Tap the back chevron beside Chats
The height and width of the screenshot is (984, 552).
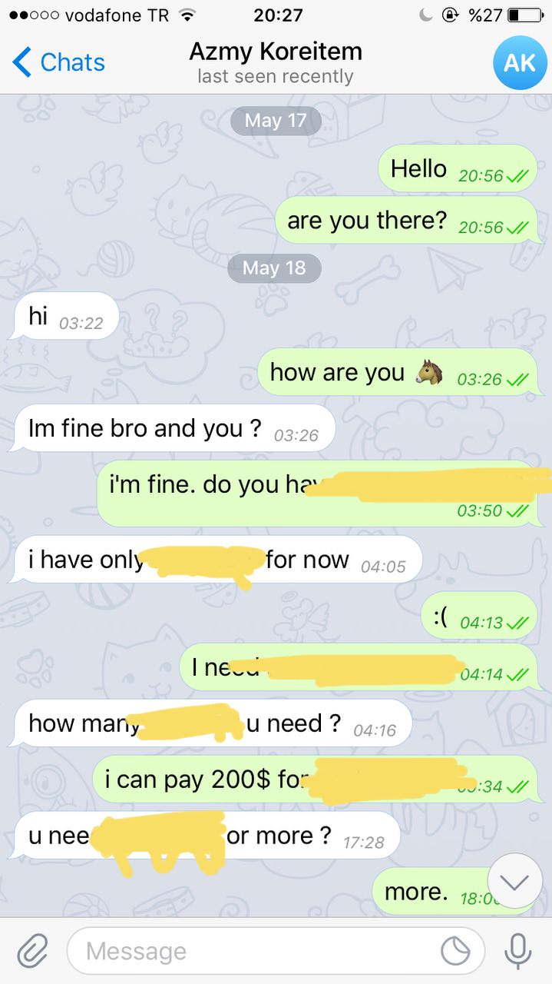pyautogui.click(x=21, y=61)
